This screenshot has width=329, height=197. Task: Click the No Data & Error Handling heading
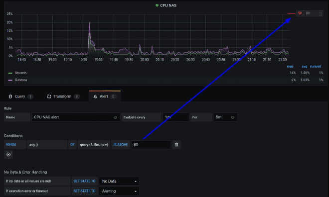click(x=25, y=172)
